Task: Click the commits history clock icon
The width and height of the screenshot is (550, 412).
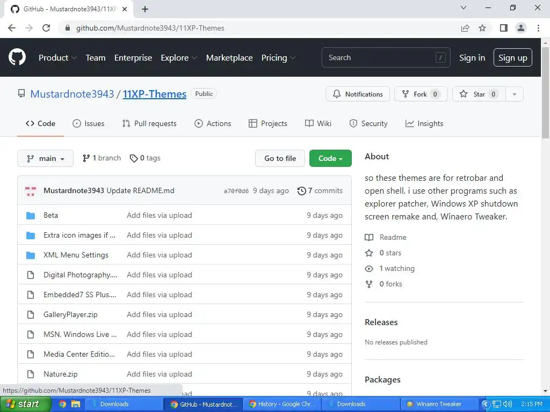Action: click(x=302, y=191)
